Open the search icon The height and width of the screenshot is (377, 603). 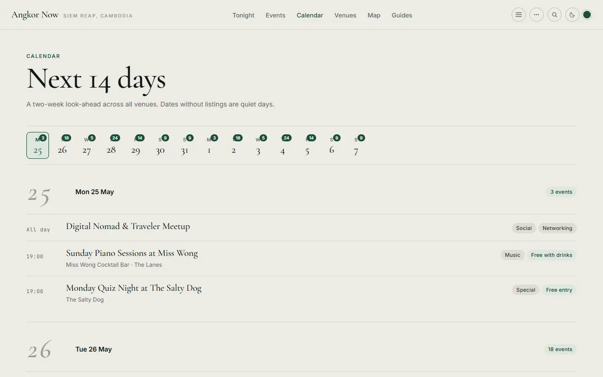[x=554, y=15]
